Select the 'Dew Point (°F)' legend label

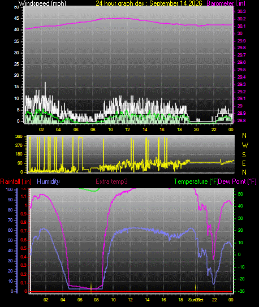(x=238, y=181)
